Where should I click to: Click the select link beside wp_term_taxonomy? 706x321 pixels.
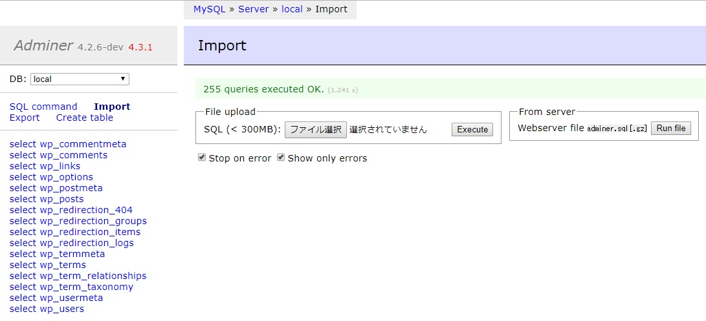(23, 287)
